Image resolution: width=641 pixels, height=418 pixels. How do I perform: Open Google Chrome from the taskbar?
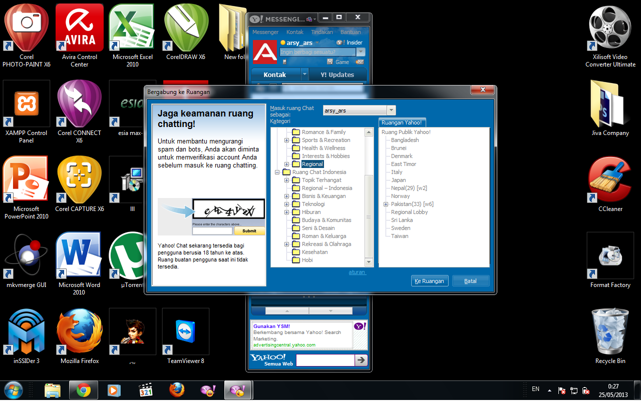tap(83, 390)
